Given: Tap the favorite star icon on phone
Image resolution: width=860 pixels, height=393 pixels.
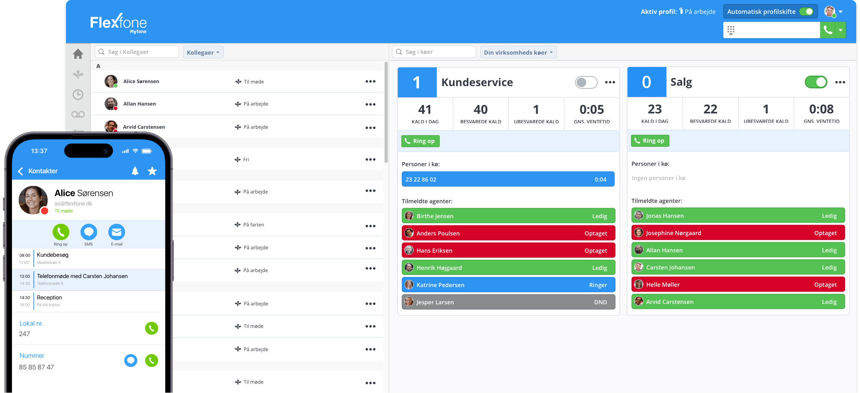Looking at the screenshot, I should (x=152, y=171).
